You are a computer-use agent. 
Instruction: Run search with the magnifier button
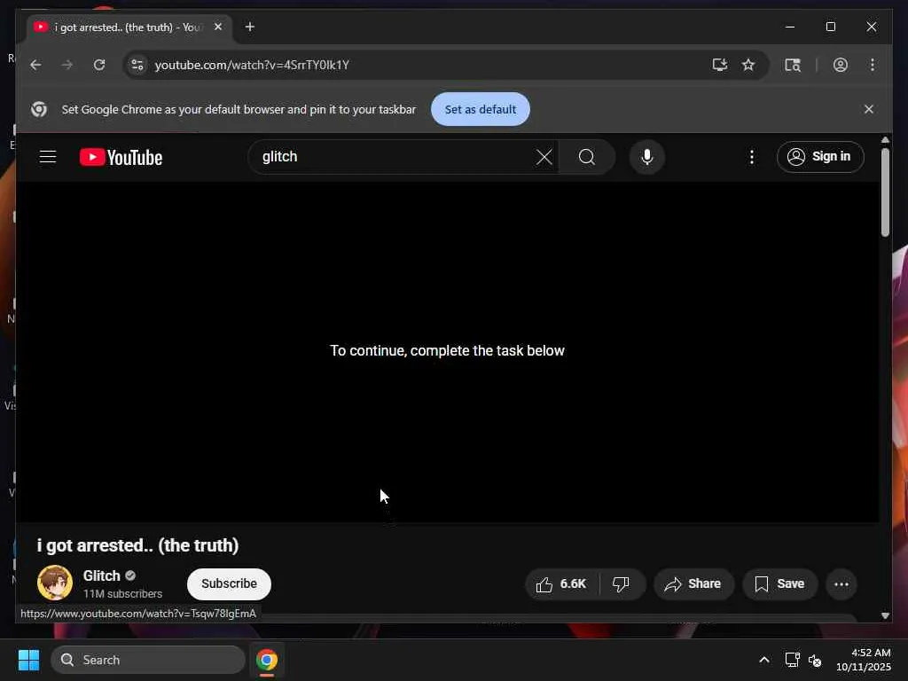pos(587,157)
